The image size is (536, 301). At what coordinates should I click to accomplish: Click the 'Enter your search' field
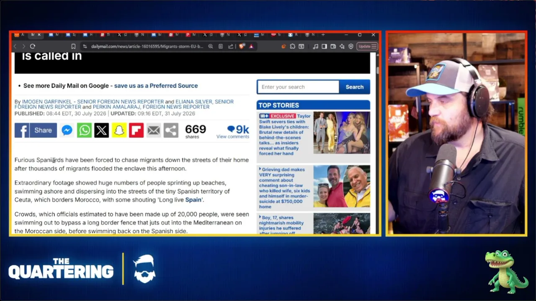tap(298, 87)
